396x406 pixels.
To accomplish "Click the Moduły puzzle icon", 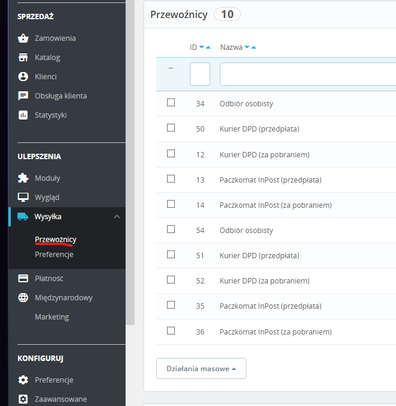I will click(x=23, y=178).
